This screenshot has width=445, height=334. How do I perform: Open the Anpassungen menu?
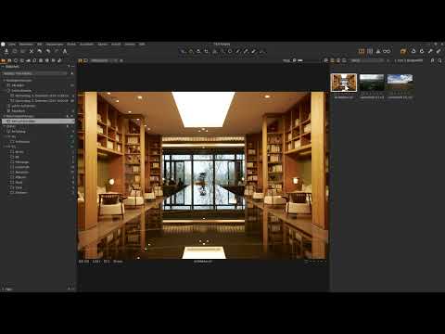coord(55,45)
